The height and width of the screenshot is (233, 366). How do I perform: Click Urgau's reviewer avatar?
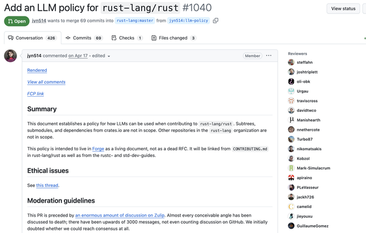pos(291,91)
